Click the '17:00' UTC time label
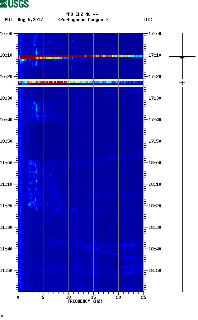 [x=155, y=34]
